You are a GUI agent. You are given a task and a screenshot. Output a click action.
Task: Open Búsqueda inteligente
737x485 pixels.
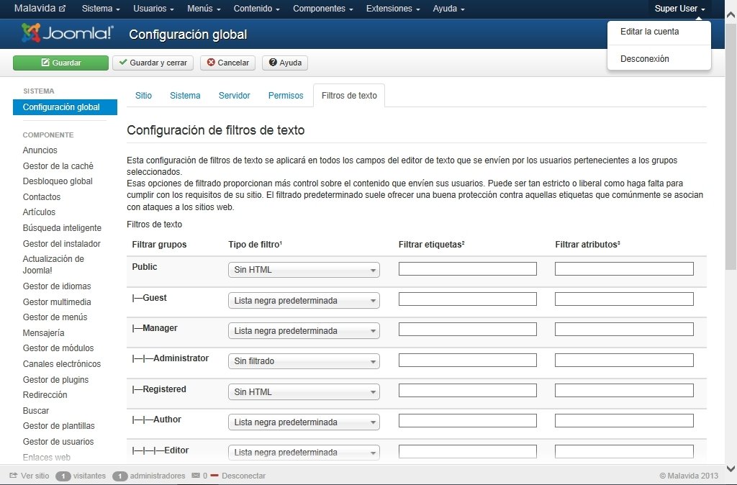(x=62, y=228)
